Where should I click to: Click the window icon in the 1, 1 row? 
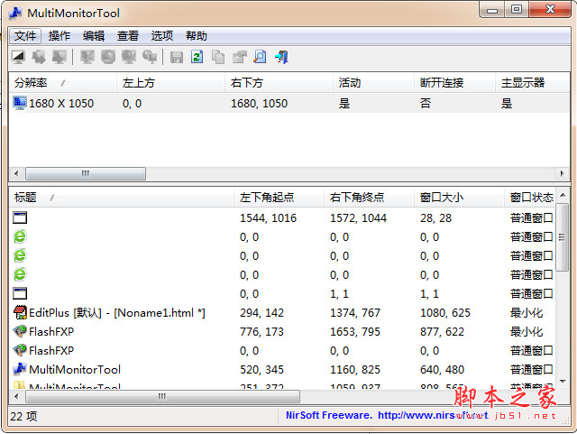pos(20,293)
